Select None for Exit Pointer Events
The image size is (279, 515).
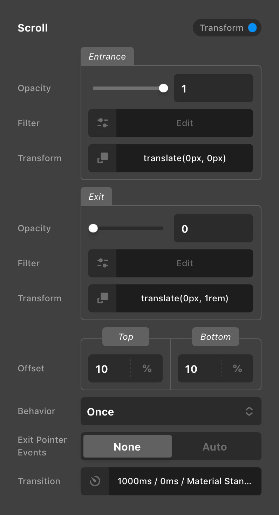pos(127,447)
